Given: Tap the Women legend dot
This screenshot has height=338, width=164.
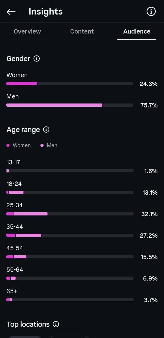Looking at the screenshot, I should (x=8, y=145).
